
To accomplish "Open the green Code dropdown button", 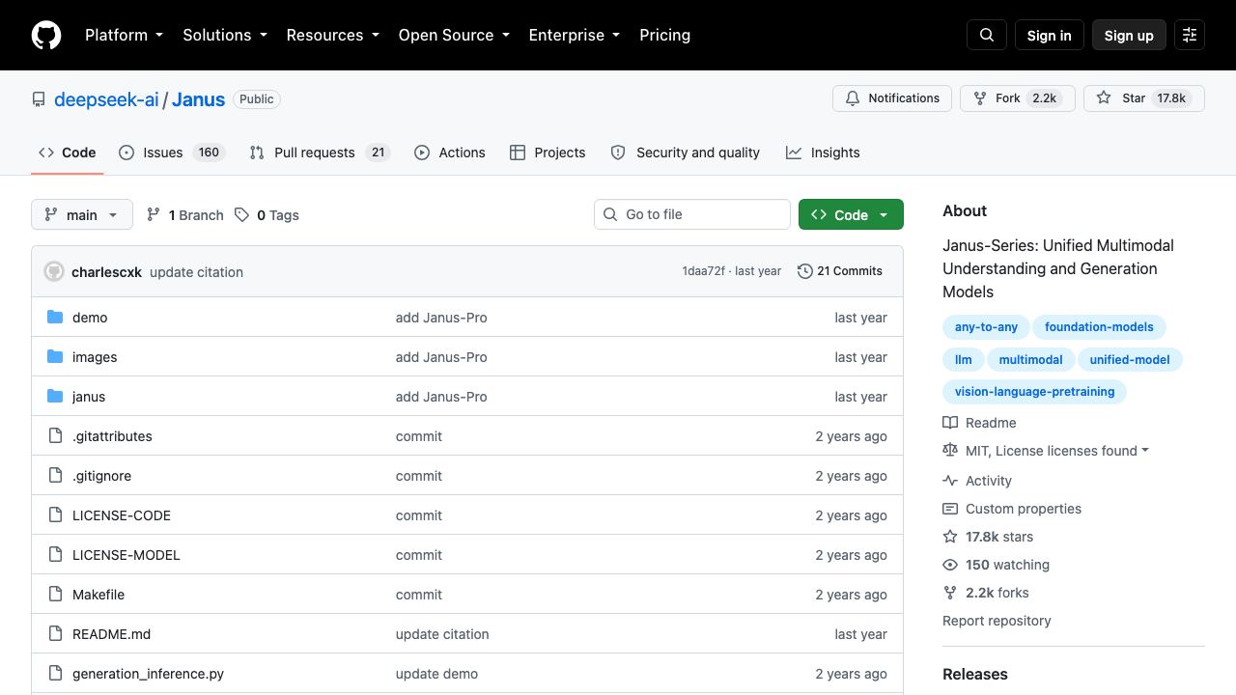I will point(851,214).
